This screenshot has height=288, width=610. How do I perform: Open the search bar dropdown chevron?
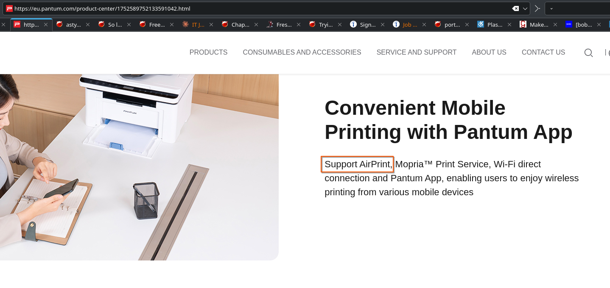[551, 8]
